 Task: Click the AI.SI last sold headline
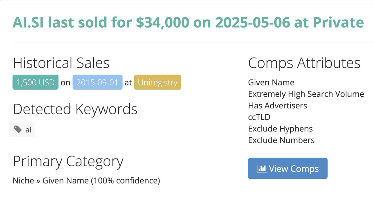pyautogui.click(x=188, y=23)
